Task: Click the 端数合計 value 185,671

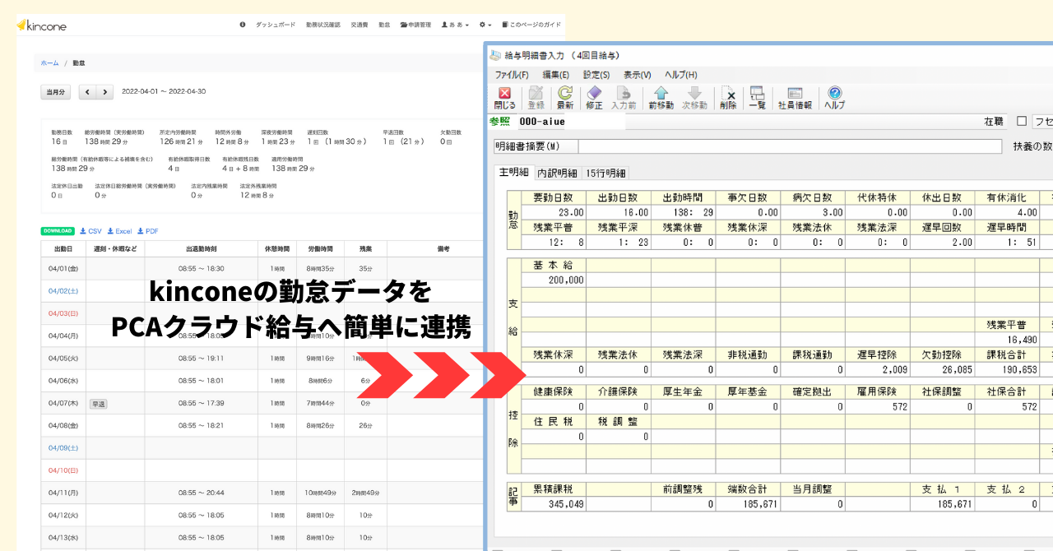Action: point(748,504)
